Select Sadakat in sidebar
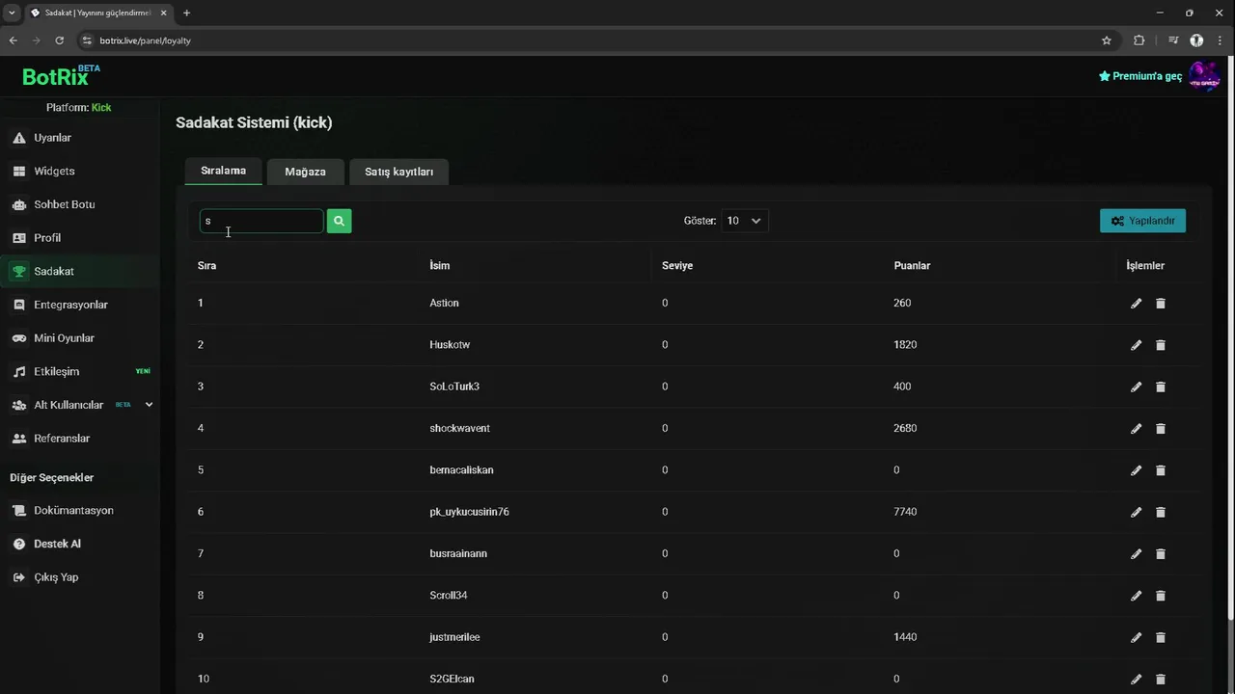 click(x=80, y=272)
